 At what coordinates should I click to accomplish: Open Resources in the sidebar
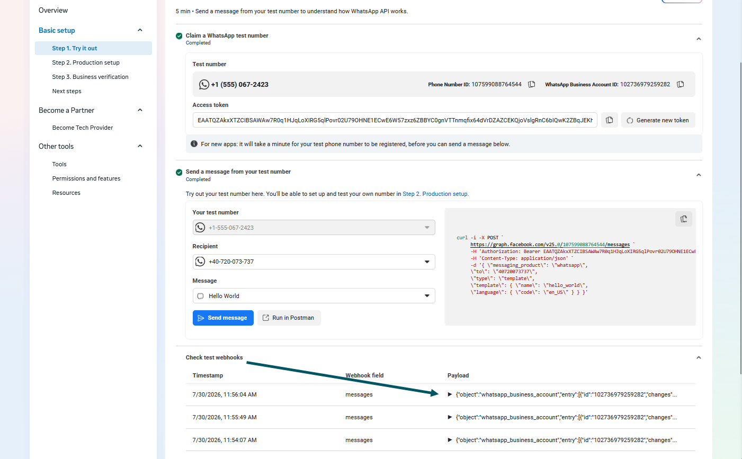(x=66, y=193)
